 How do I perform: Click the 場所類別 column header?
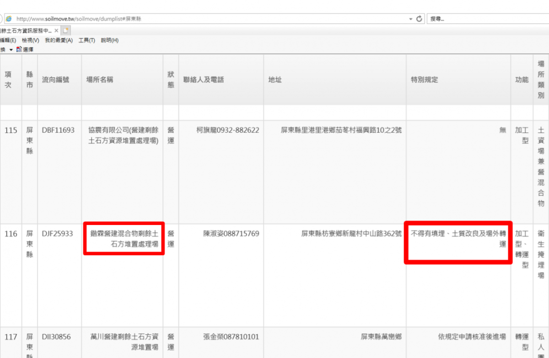541,80
